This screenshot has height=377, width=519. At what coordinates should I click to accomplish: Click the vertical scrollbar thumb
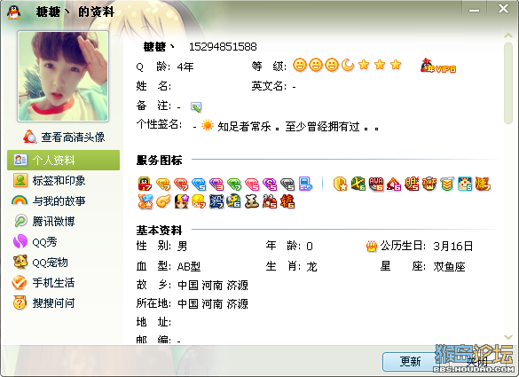508,82
